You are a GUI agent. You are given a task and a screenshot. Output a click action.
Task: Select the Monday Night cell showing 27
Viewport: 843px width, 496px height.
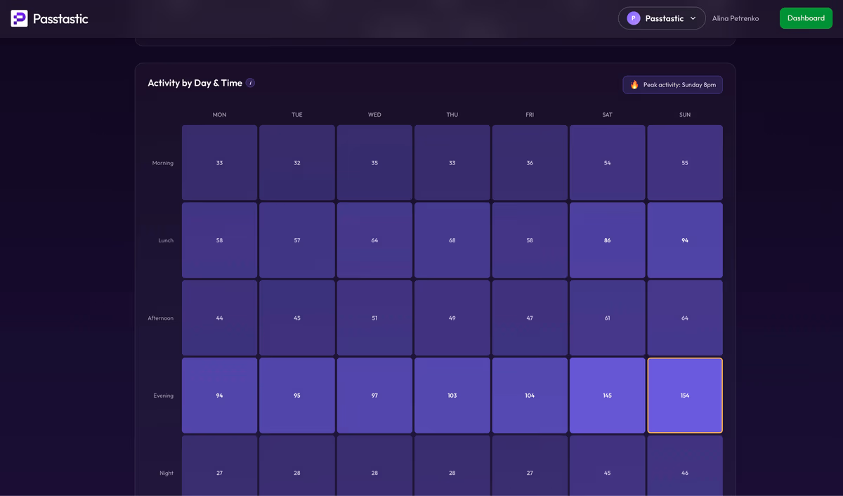tap(220, 466)
